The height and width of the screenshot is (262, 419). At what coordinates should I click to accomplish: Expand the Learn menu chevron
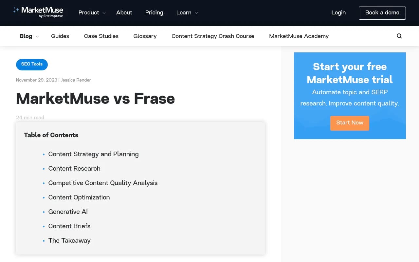tap(196, 13)
